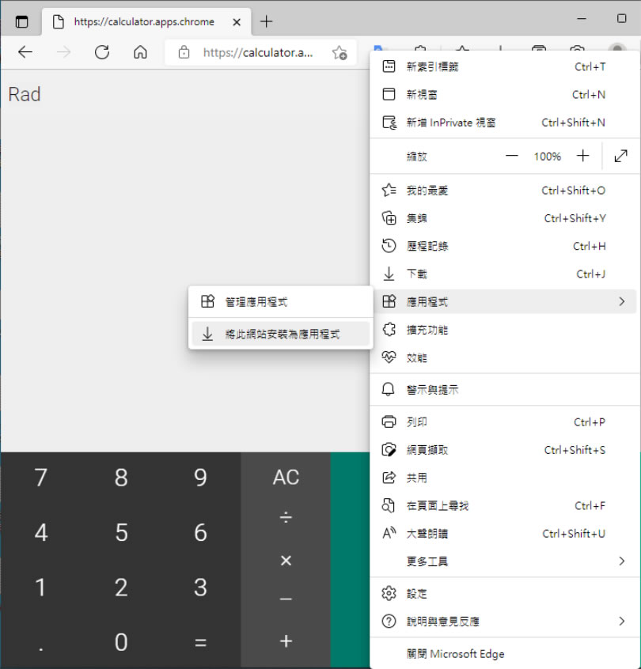The width and height of the screenshot is (641, 669).
Task: Click the tab actions icon at window top-left
Action: (x=22, y=21)
